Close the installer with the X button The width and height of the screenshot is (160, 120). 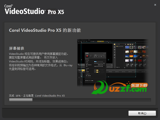(155, 5)
